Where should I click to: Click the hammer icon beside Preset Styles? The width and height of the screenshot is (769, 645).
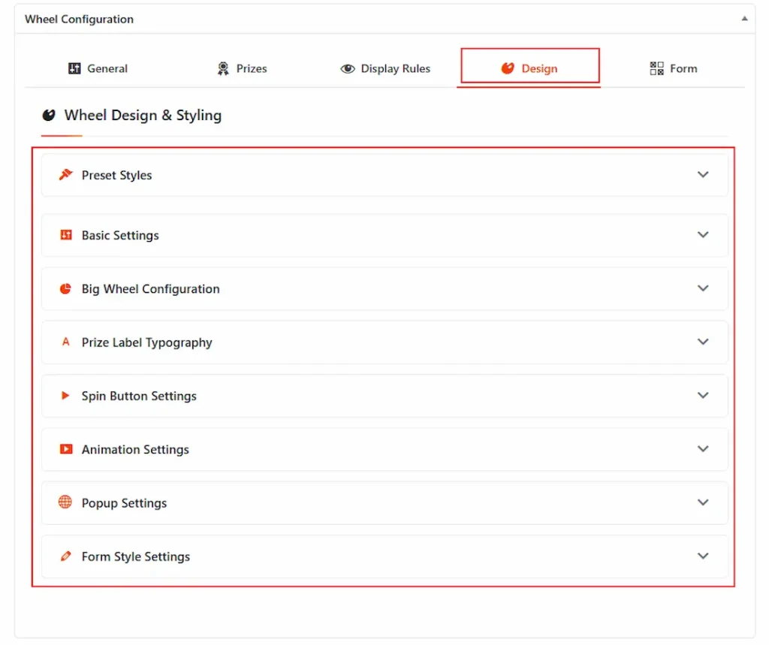[x=66, y=174]
